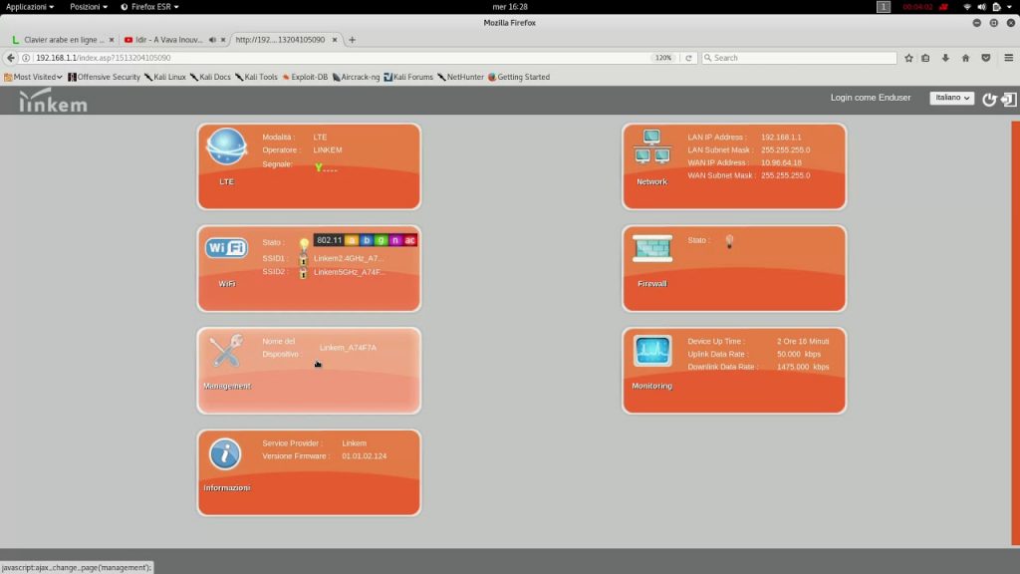This screenshot has height=574, width=1020.
Task: Open the Monitoring screen icon
Action: tap(652, 351)
